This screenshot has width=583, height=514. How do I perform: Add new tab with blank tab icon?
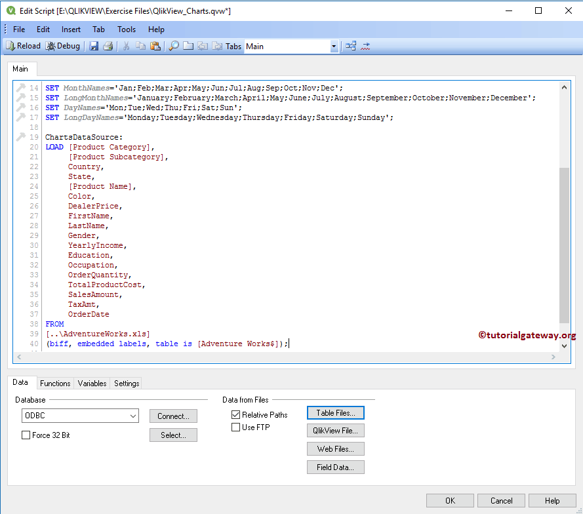[x=188, y=46]
